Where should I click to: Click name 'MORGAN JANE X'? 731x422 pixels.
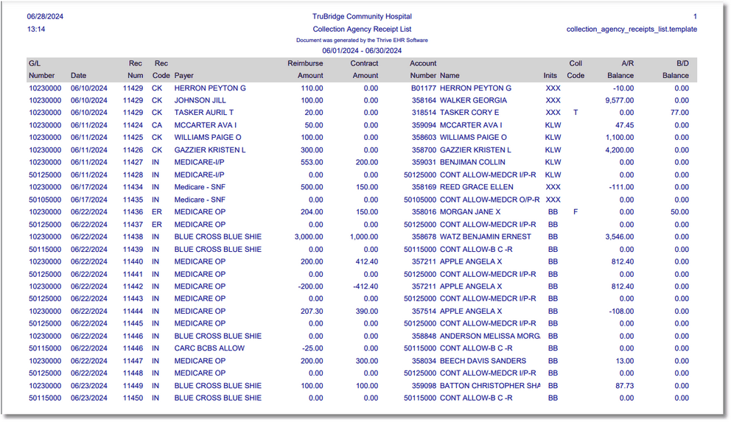coord(470,211)
